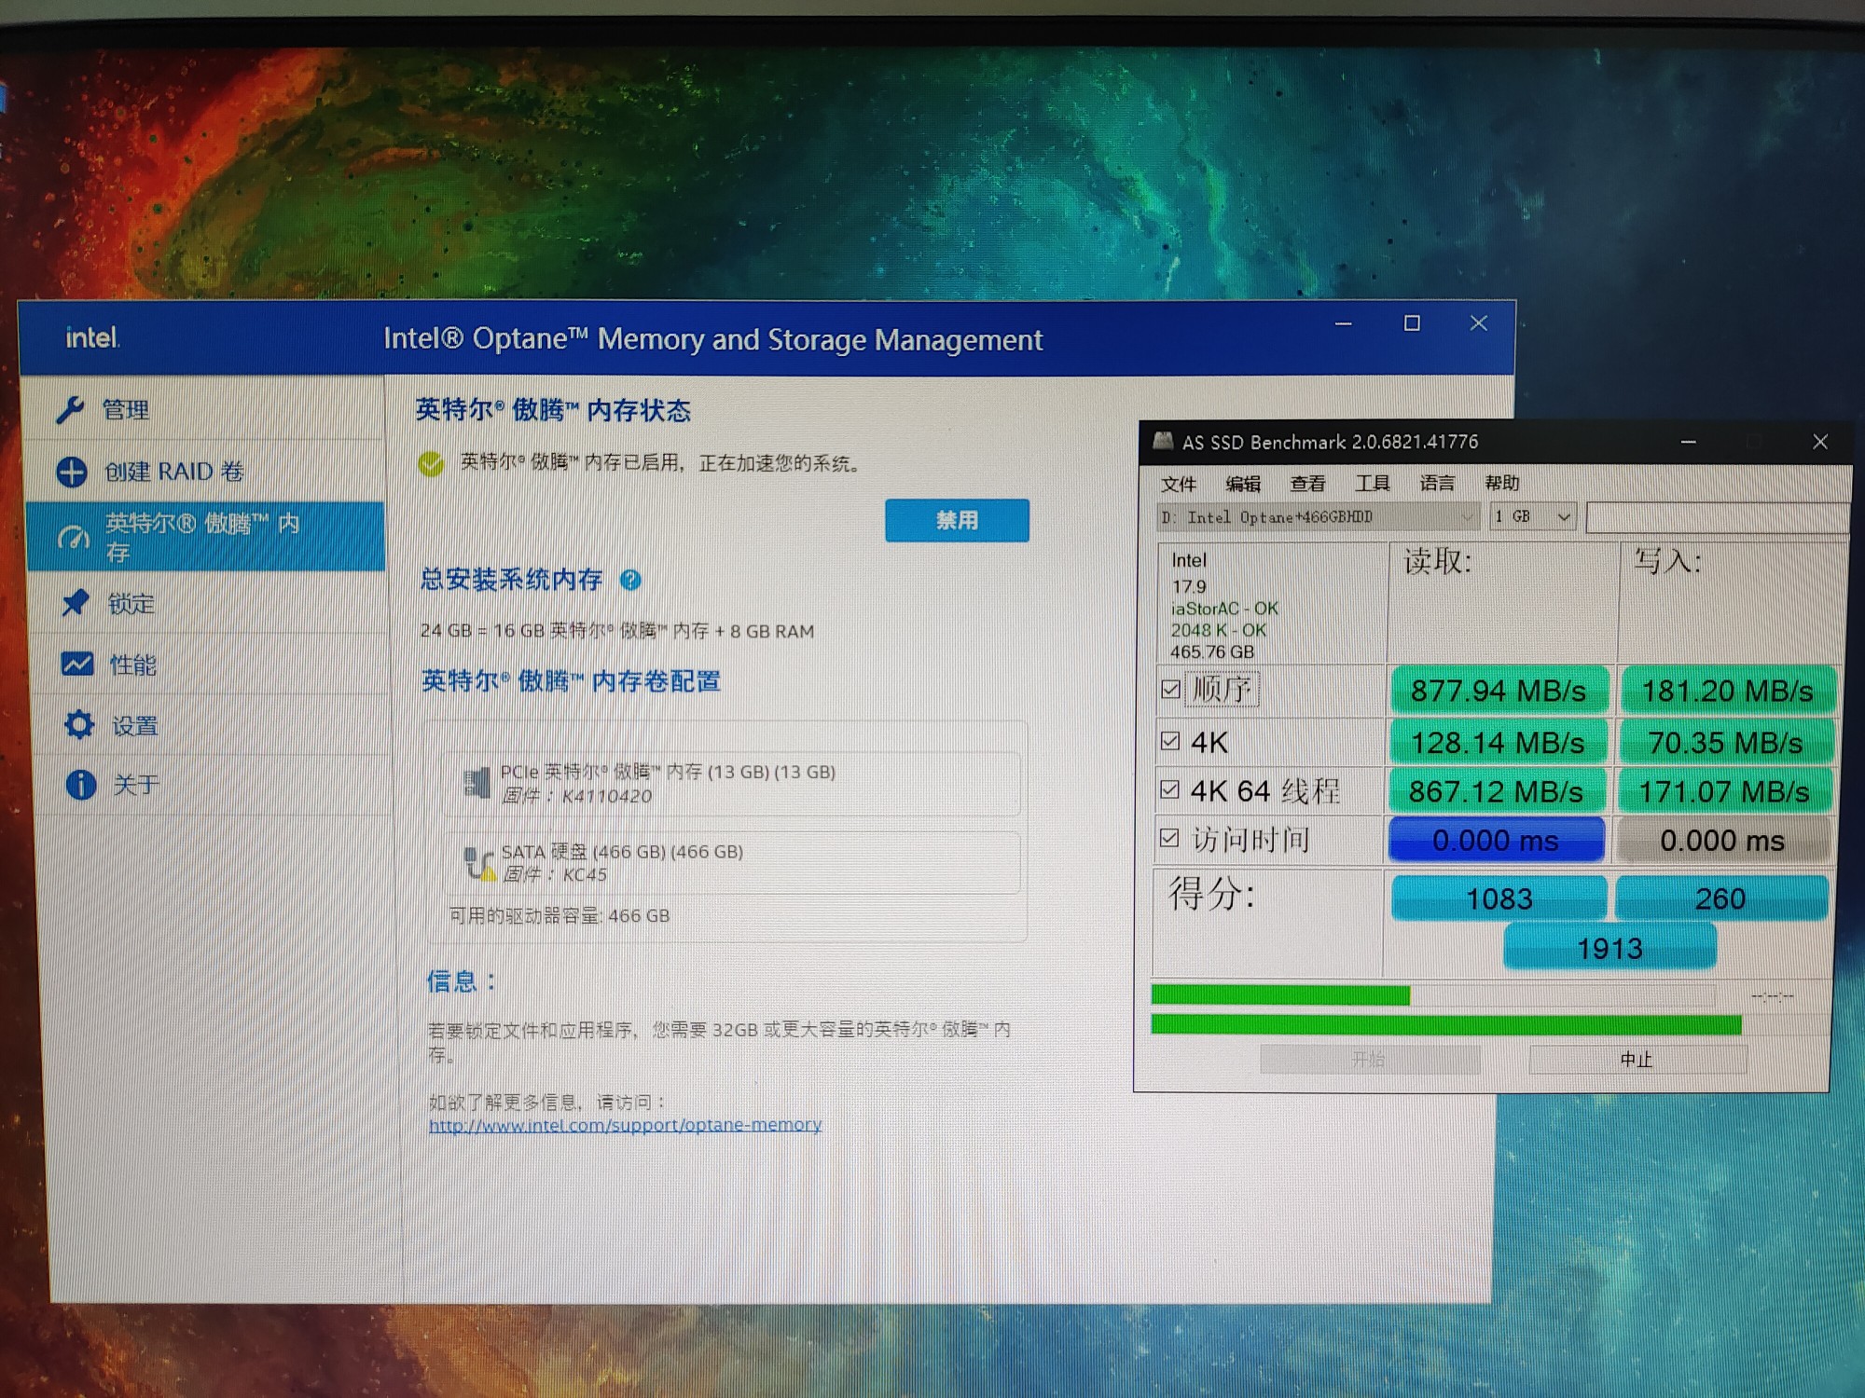Click the blue read access time 0.000 ms
Screen dimensions: 1865x1398
point(1496,840)
